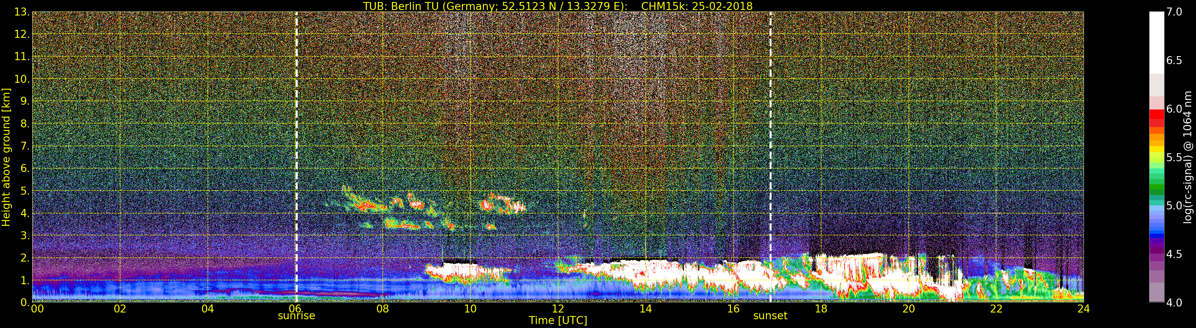Viewport: 1196px width, 328px height.
Task: Click the height axis tick '5.'
Action: coord(25,191)
